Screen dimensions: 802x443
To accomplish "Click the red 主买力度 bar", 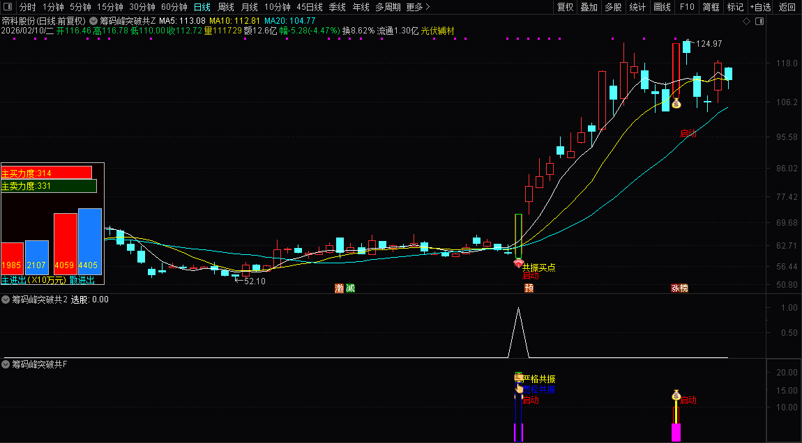I will coord(47,173).
